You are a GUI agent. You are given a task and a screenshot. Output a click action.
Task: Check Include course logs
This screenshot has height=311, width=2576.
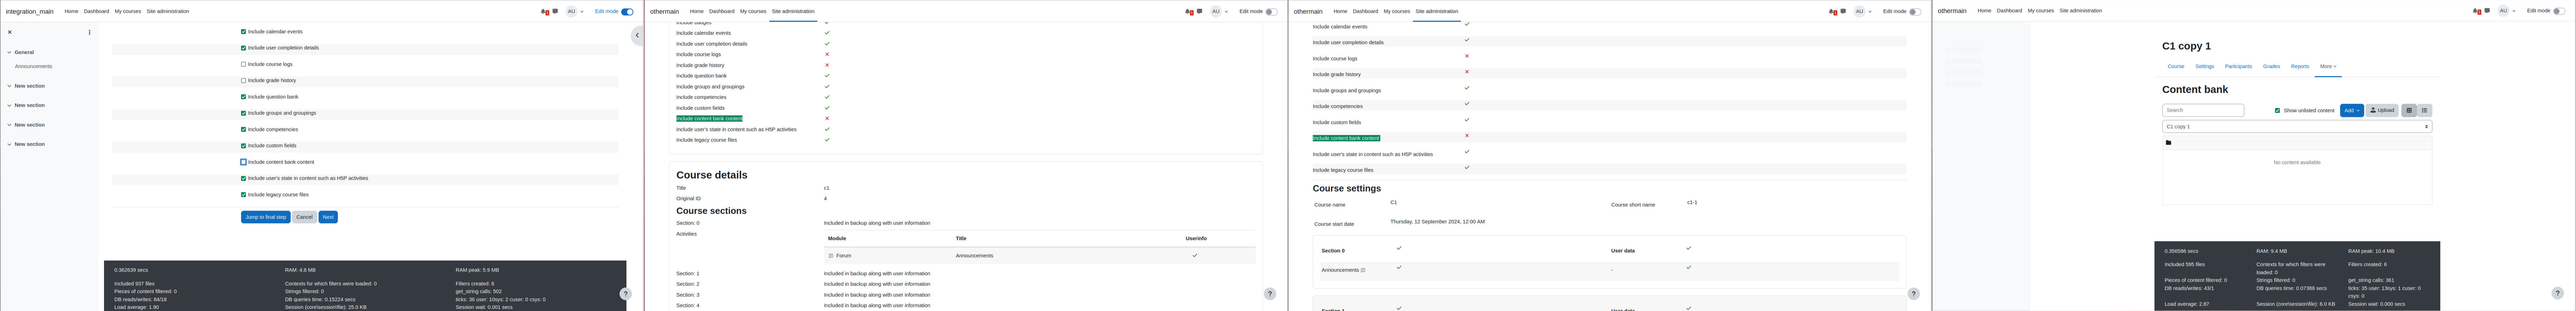[x=243, y=64]
